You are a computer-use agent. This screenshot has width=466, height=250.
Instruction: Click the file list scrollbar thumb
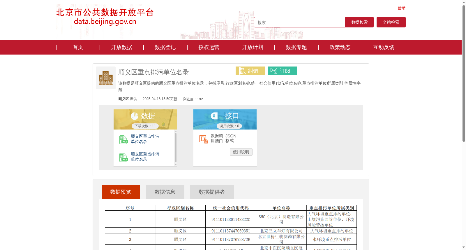(x=176, y=147)
